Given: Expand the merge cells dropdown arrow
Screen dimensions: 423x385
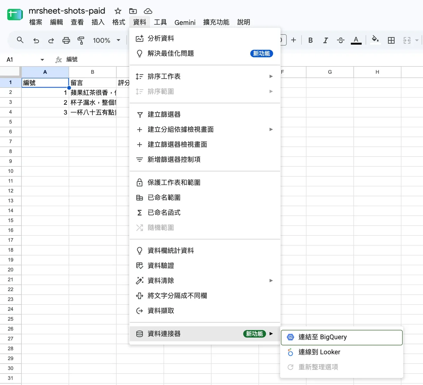Looking at the screenshot, I should click(417, 40).
